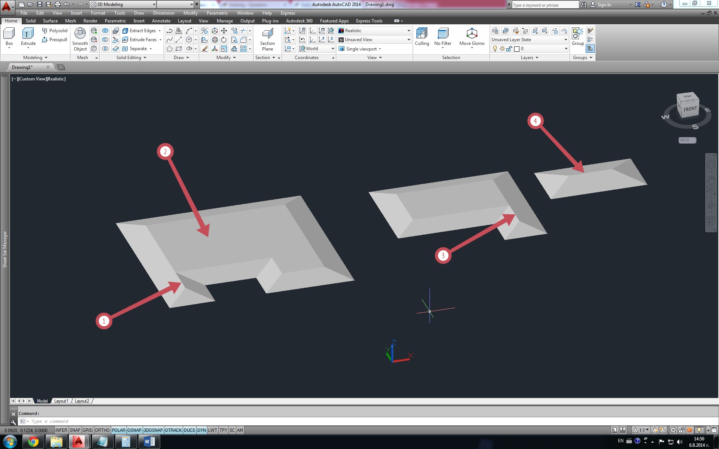
Task: Expand the Solid Editing panel flyout
Action: click(x=131, y=58)
